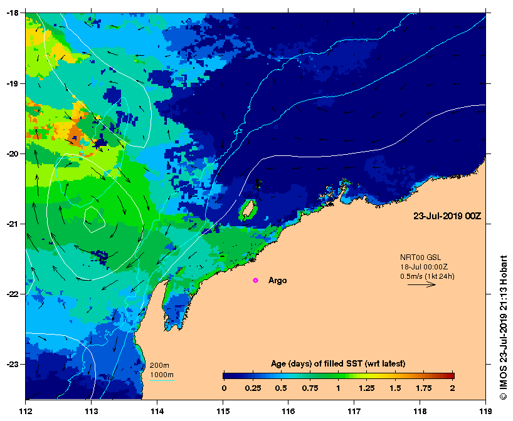This screenshot has width=513, height=421.
Task: Click the small white closed contour in the eddy
Action: [94, 220]
